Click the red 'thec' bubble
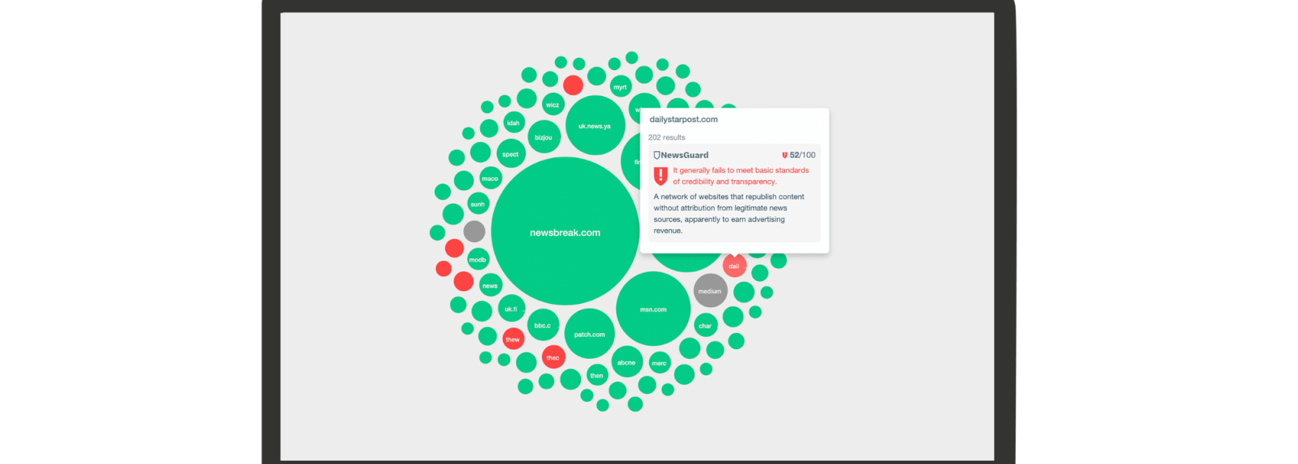 tap(553, 357)
